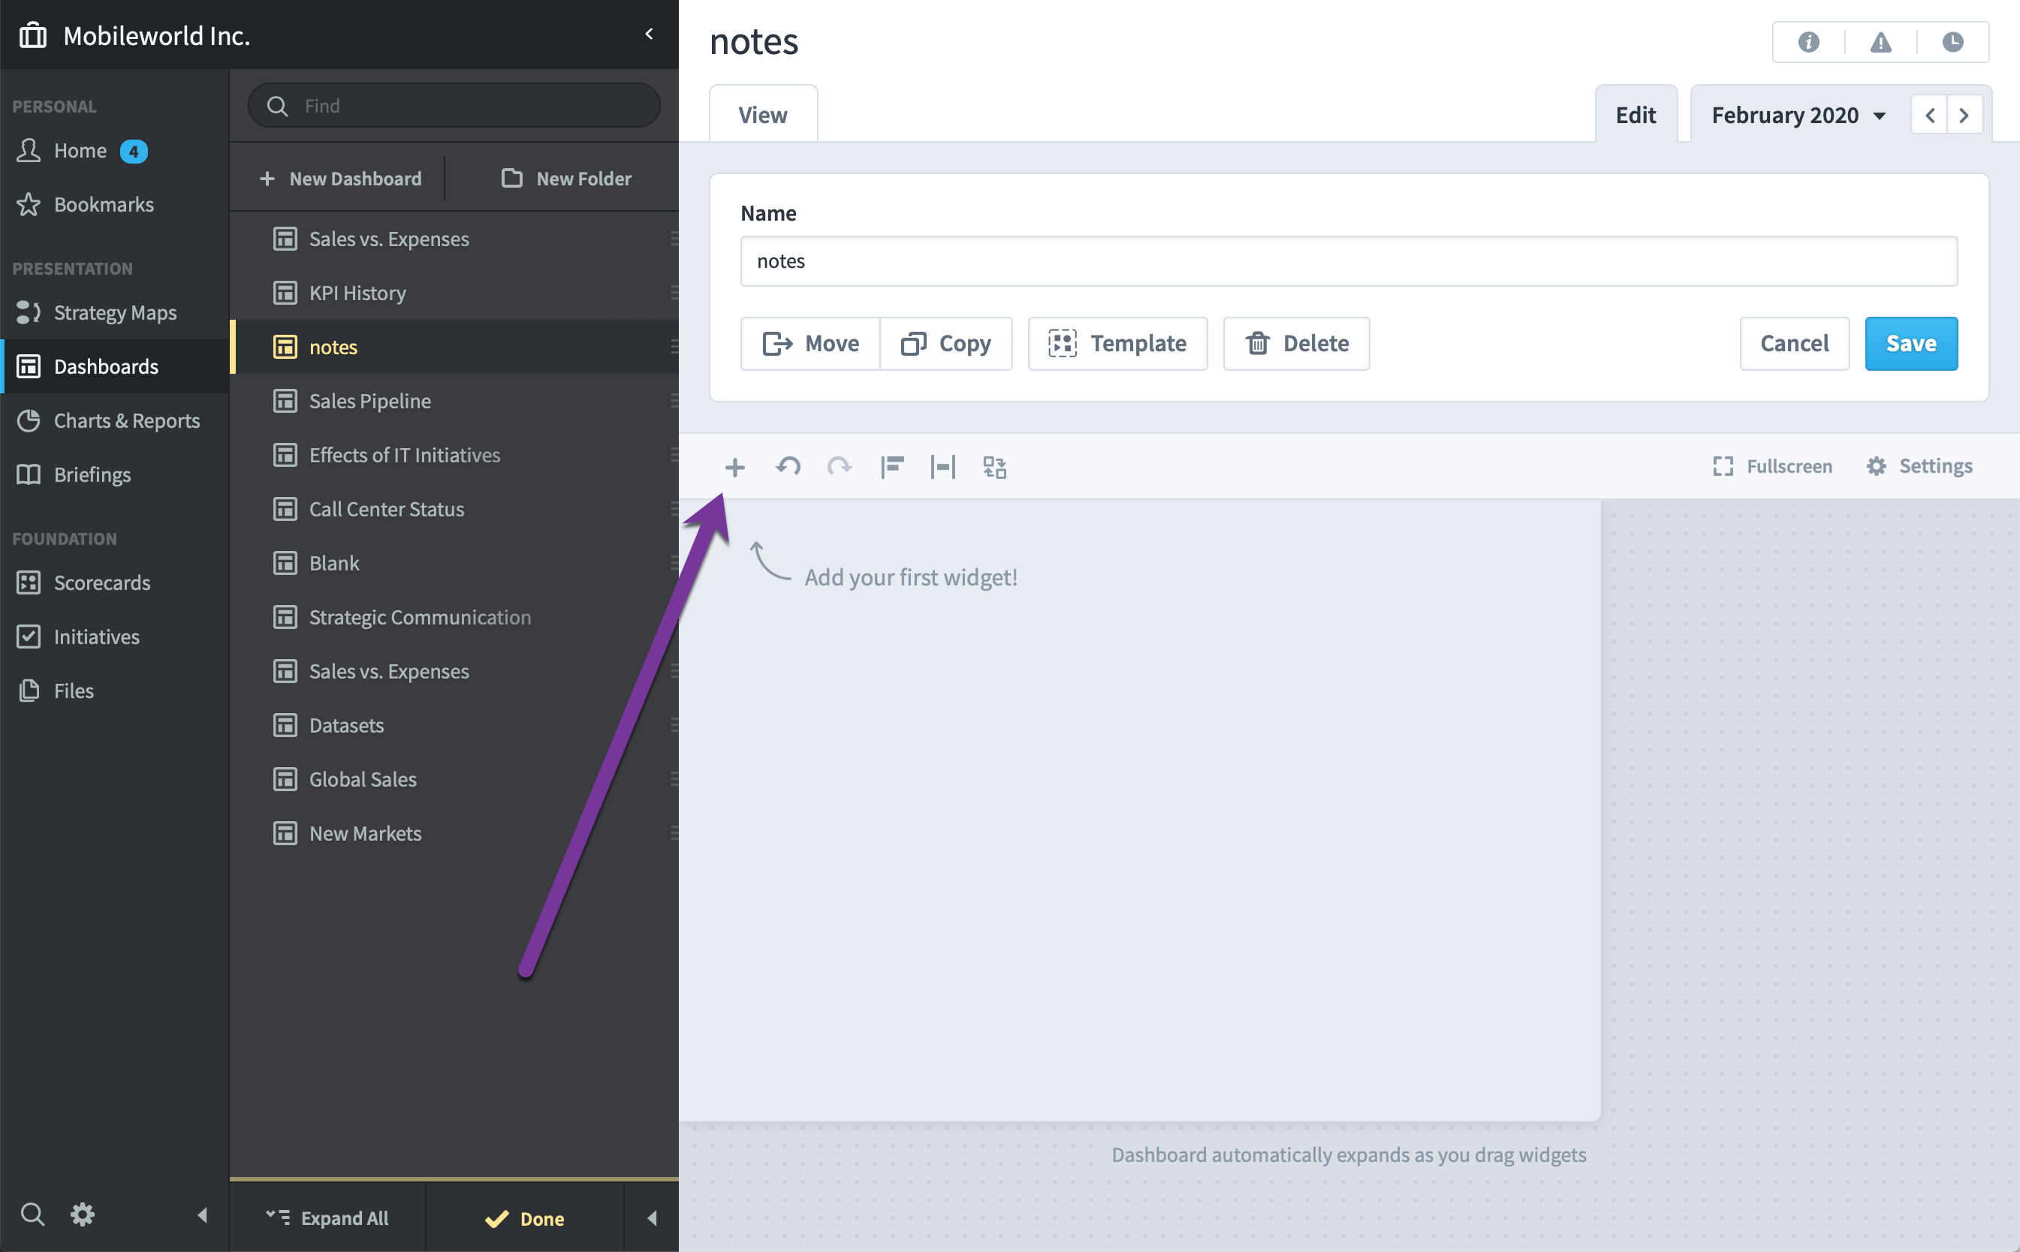Click the Files sidebar icon
Image resolution: width=2020 pixels, height=1252 pixels.
29,690
